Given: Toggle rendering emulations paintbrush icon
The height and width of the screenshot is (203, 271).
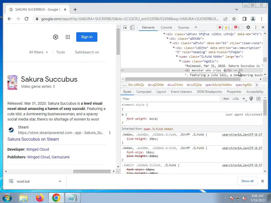Looking at the screenshot, I should 251,99.
